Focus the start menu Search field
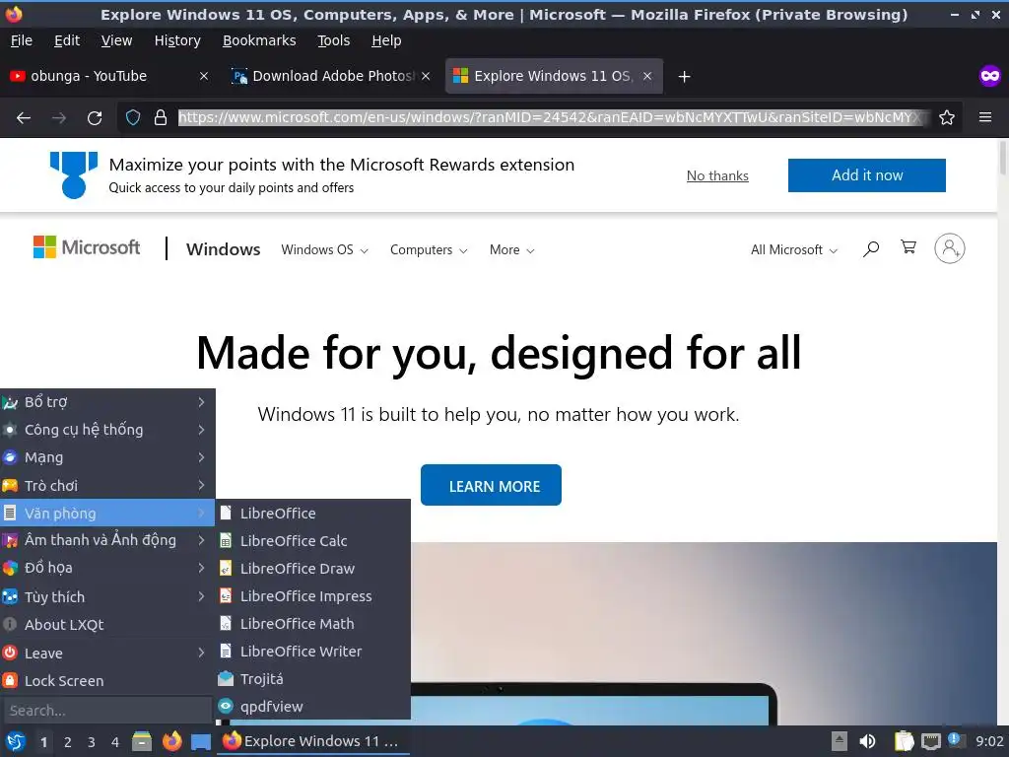The width and height of the screenshot is (1009, 757). coord(106,711)
